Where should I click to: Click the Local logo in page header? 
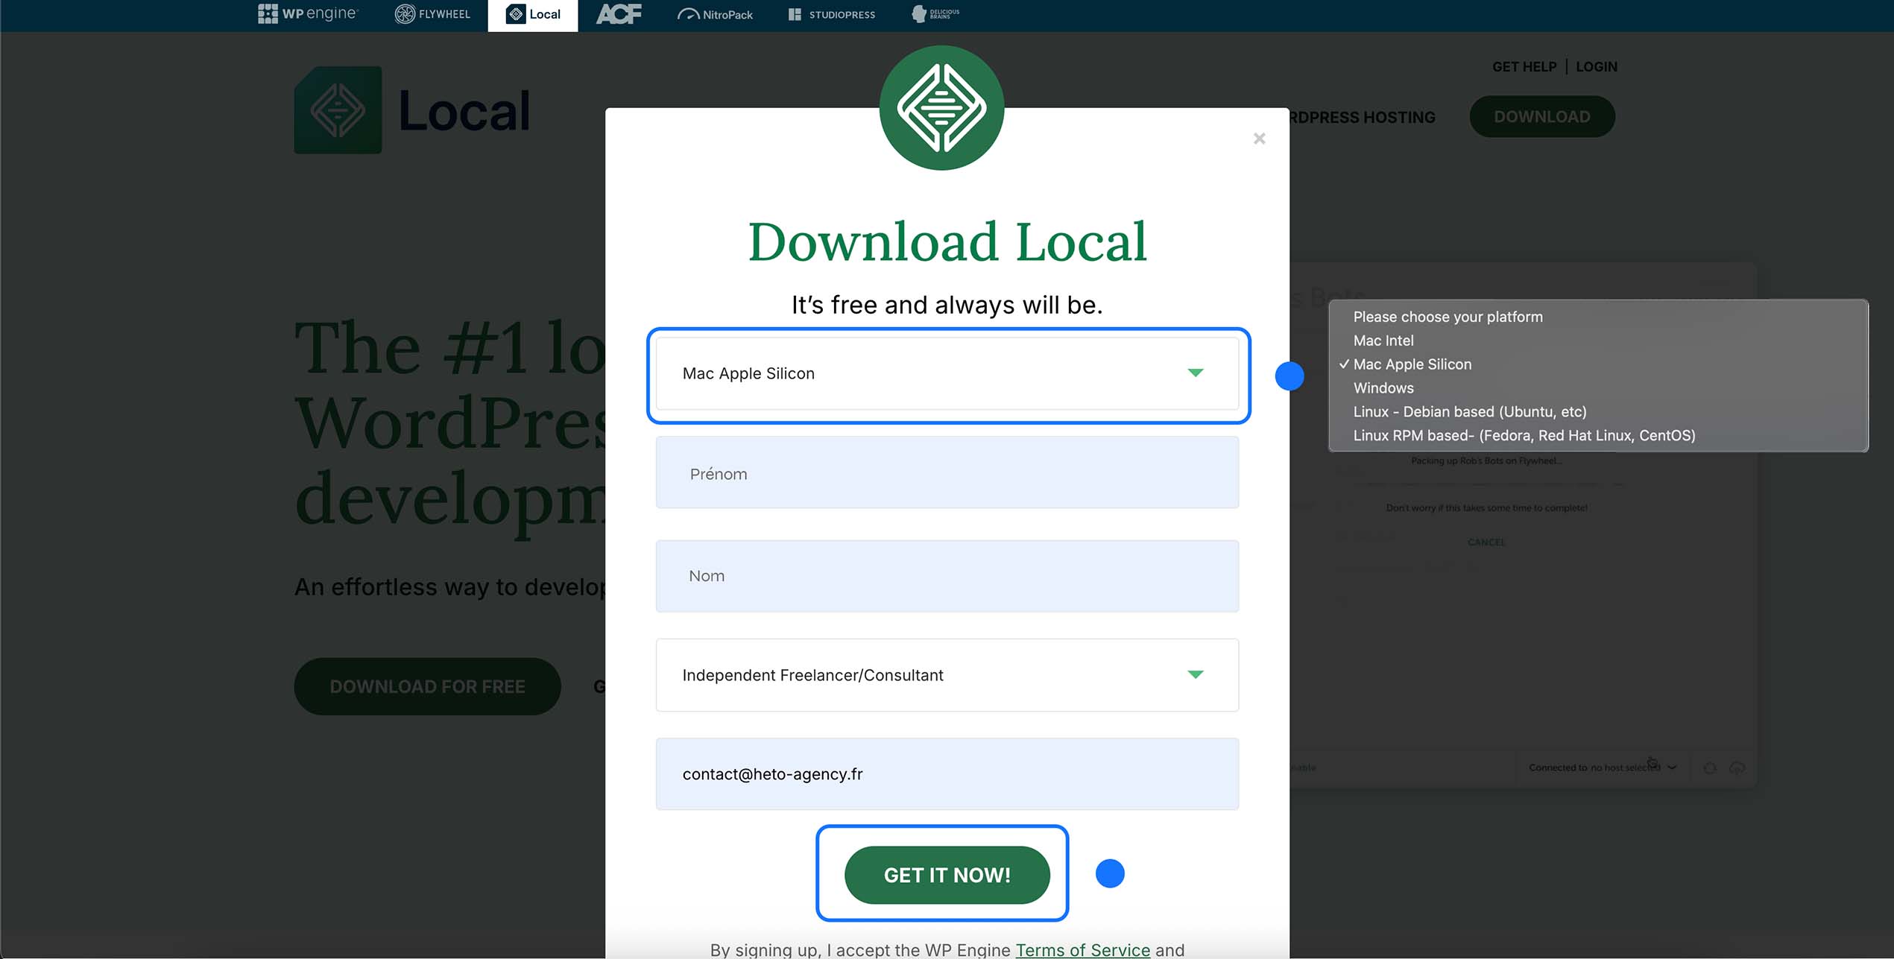(x=412, y=110)
